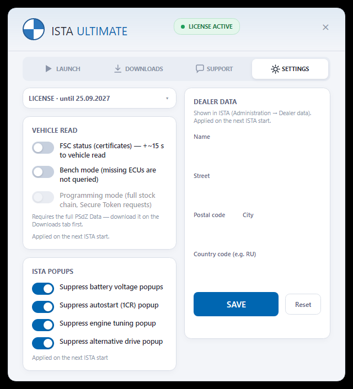
Task: Select the SETTINGS tab
Action: pyautogui.click(x=290, y=69)
